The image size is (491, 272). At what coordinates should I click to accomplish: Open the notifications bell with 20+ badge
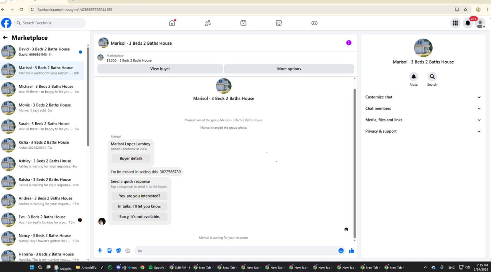click(468, 23)
